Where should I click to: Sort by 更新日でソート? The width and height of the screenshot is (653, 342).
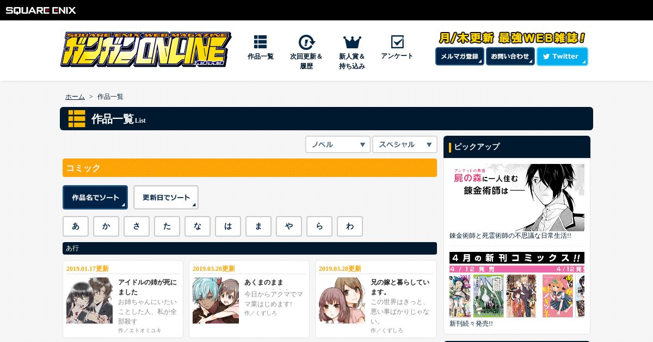pyautogui.click(x=166, y=198)
